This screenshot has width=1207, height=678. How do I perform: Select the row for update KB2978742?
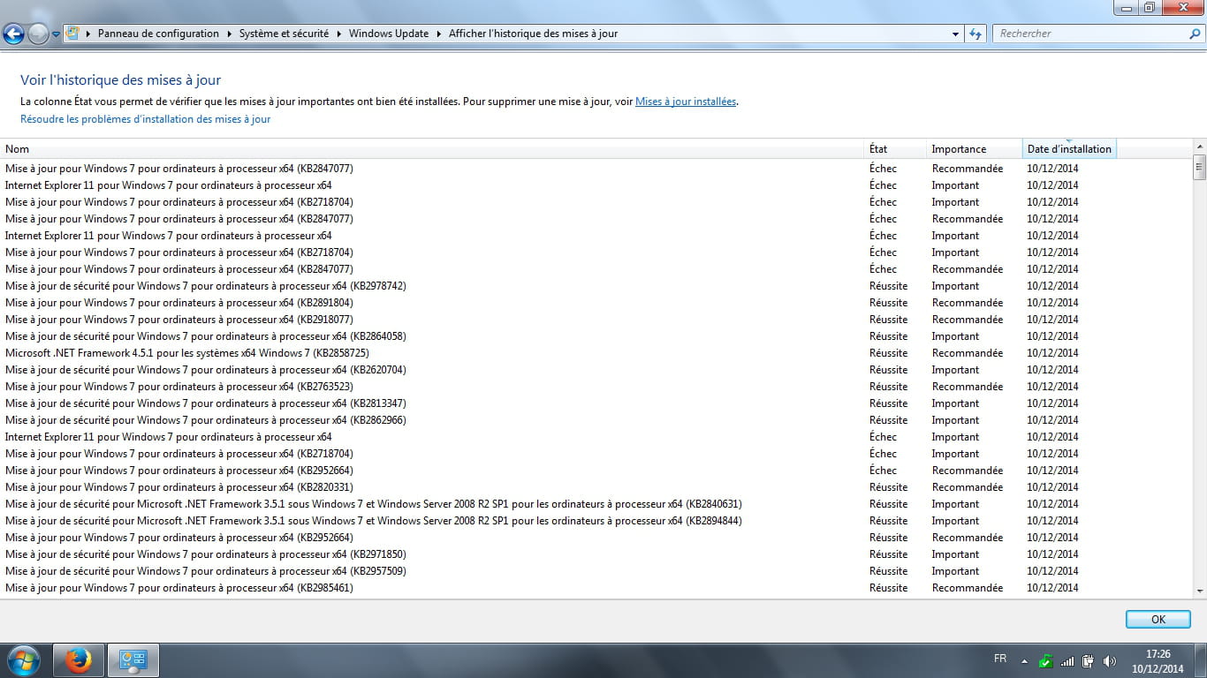click(x=596, y=286)
